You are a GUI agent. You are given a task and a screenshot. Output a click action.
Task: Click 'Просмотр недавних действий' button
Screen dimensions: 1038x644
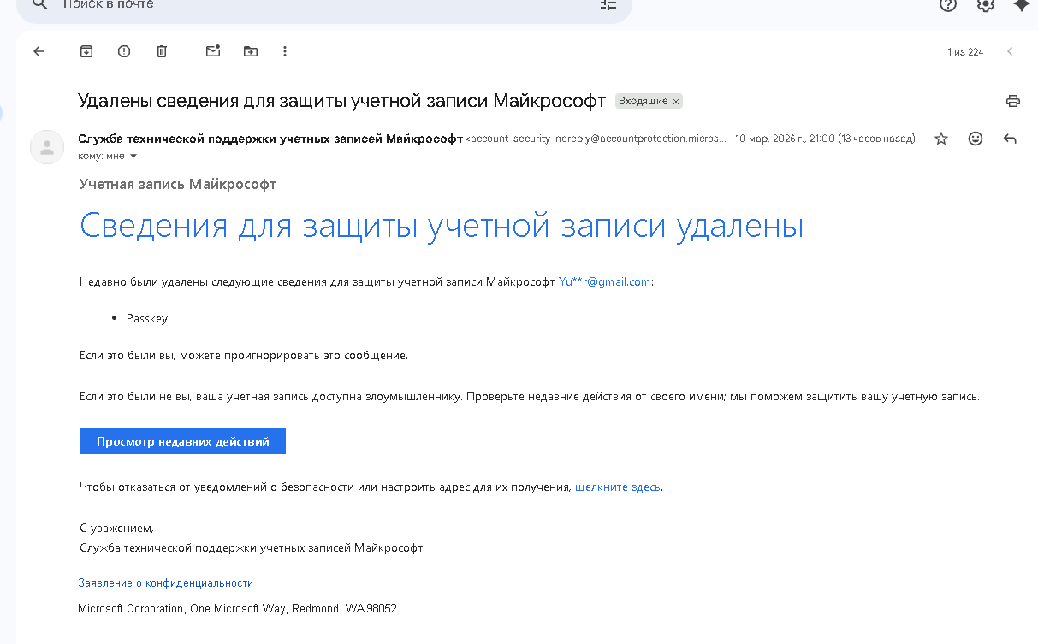pos(182,441)
